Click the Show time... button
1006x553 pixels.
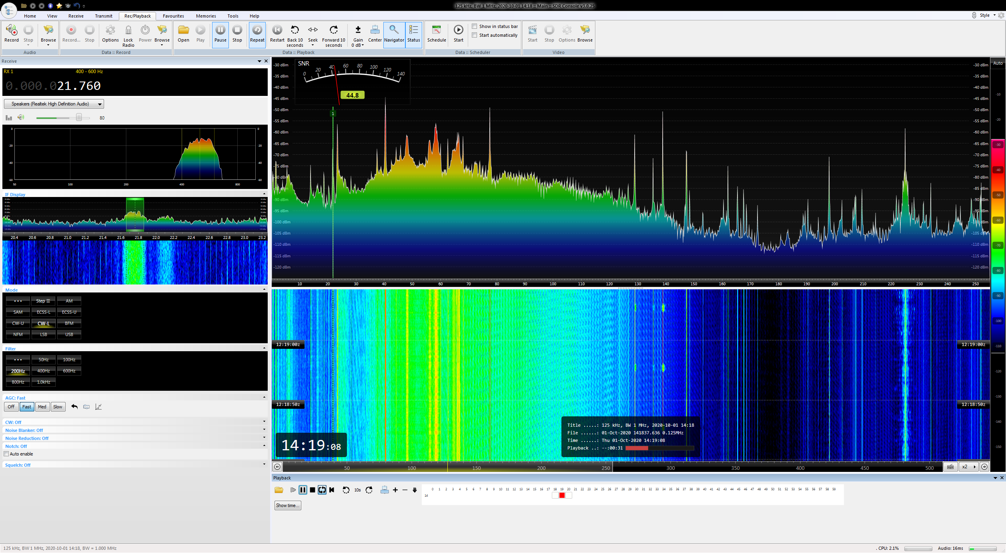(287, 505)
